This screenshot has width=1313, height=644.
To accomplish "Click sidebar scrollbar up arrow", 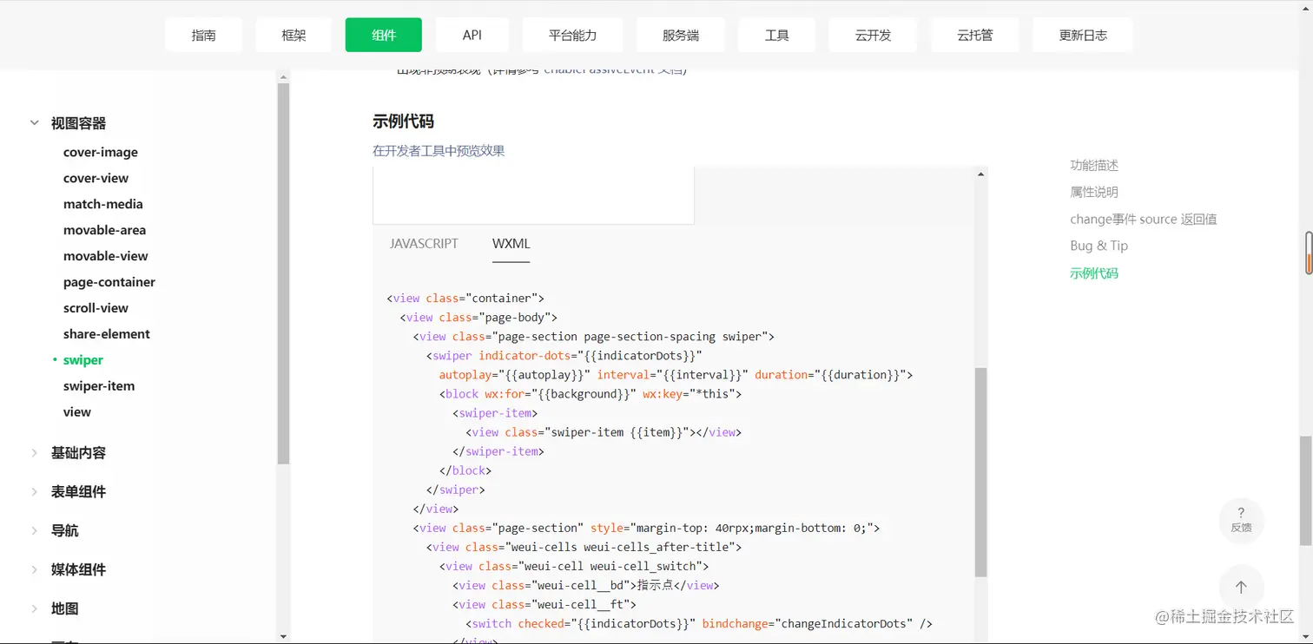I will (x=283, y=77).
